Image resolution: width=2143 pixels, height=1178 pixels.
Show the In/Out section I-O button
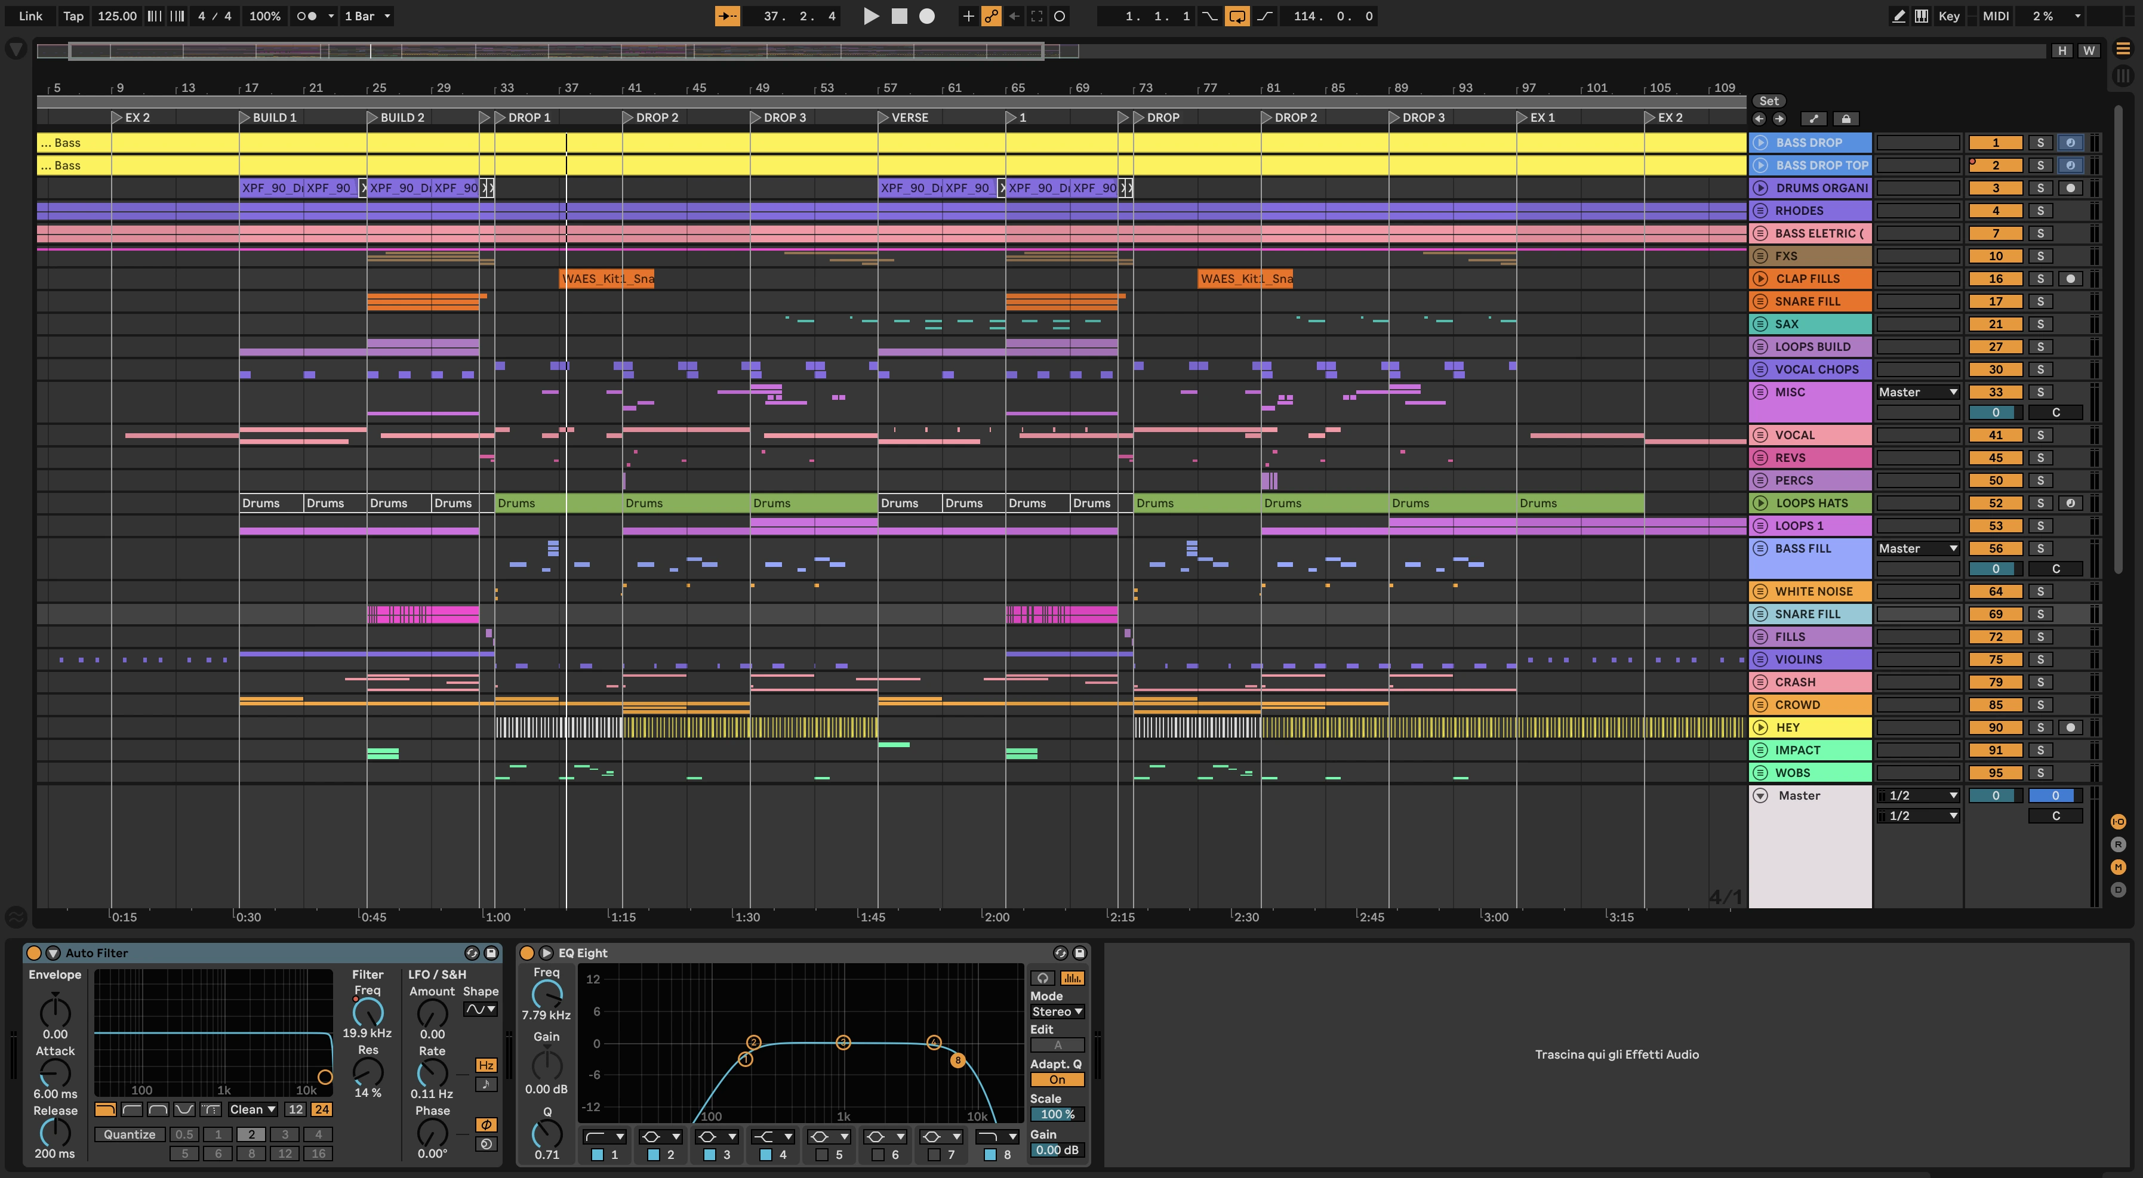click(x=2118, y=822)
